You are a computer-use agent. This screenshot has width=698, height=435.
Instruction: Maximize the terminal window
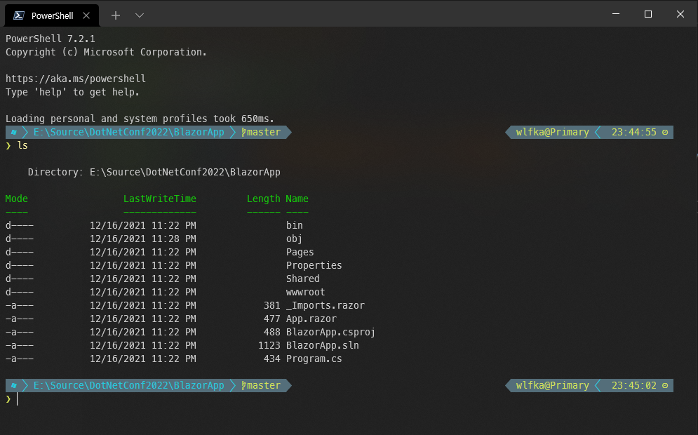pyautogui.click(x=648, y=14)
